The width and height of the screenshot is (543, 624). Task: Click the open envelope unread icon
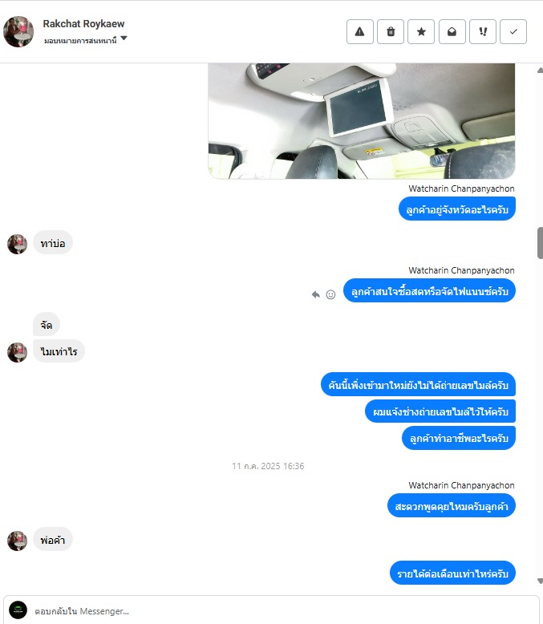[x=452, y=31]
